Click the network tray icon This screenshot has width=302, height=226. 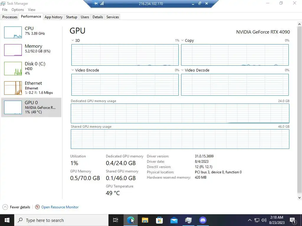(x=257, y=220)
